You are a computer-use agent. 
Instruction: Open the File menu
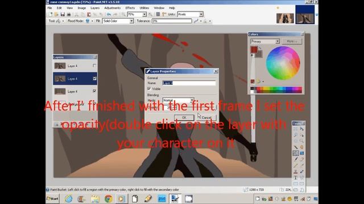(x=50, y=8)
